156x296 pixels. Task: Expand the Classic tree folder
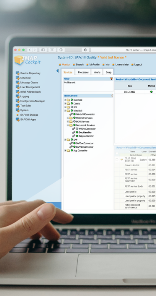[x=65, y=104]
